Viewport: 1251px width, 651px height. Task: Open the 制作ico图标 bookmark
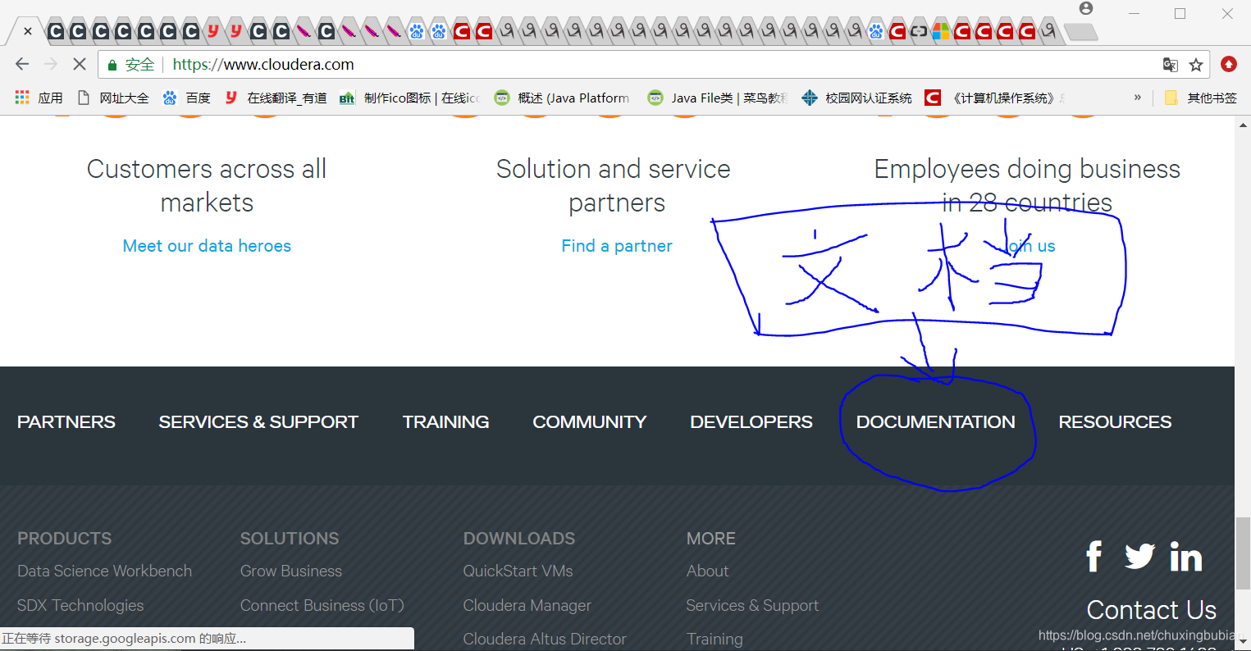410,98
